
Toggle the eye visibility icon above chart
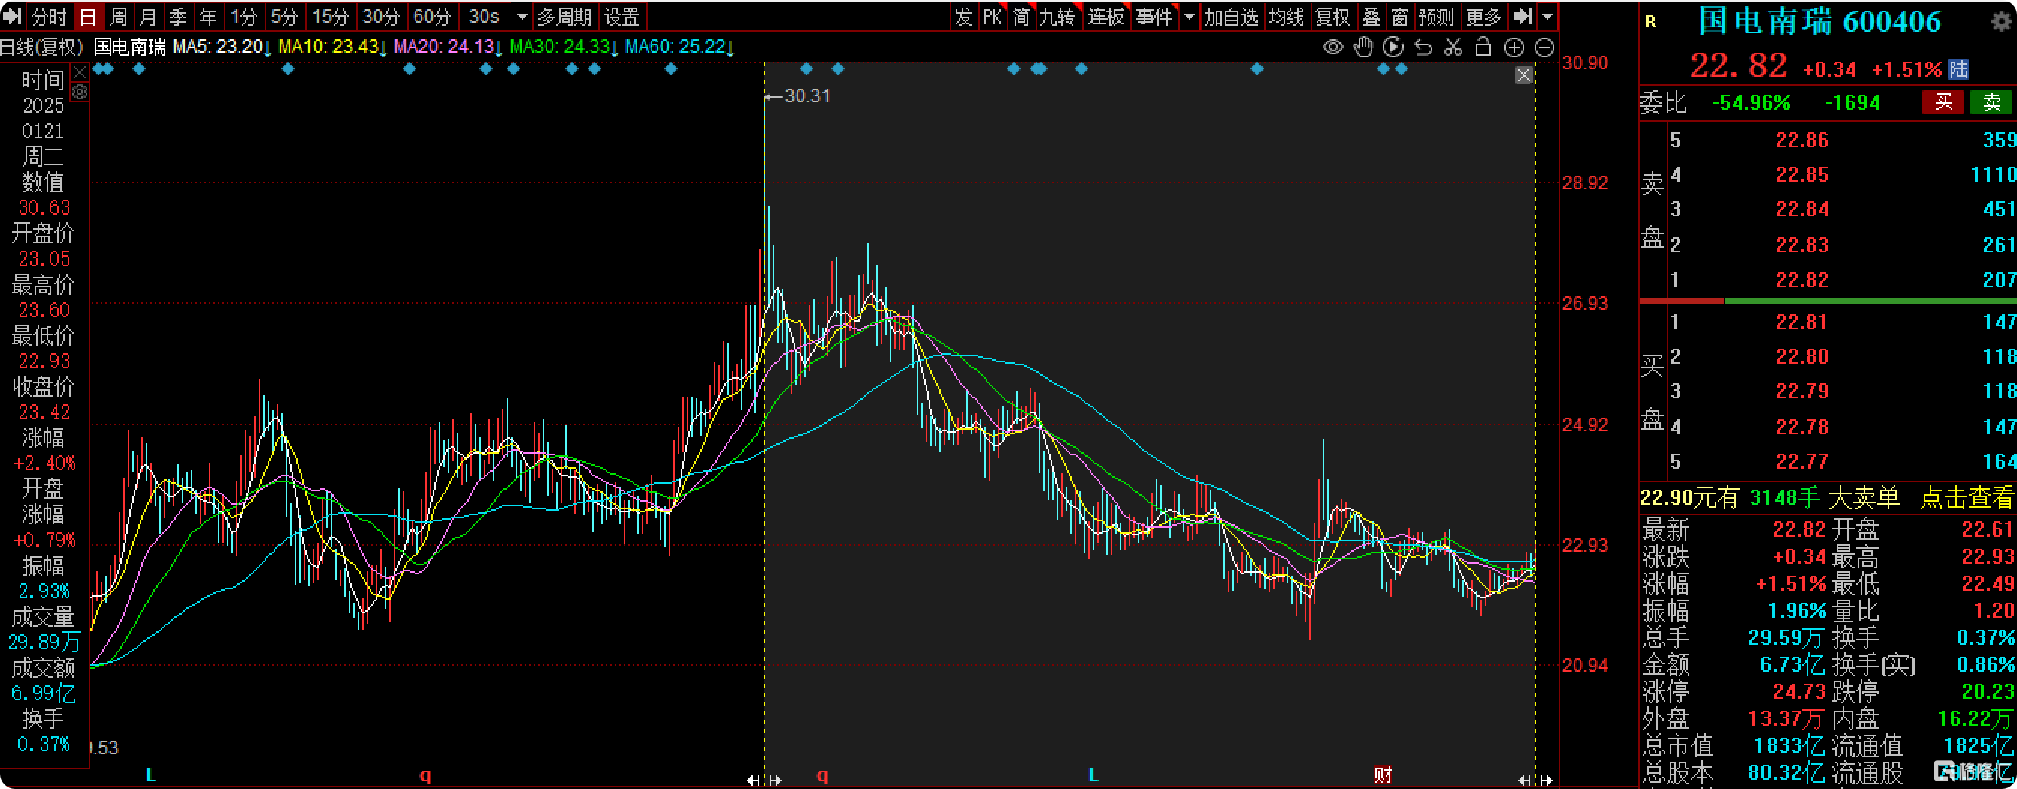[1332, 47]
